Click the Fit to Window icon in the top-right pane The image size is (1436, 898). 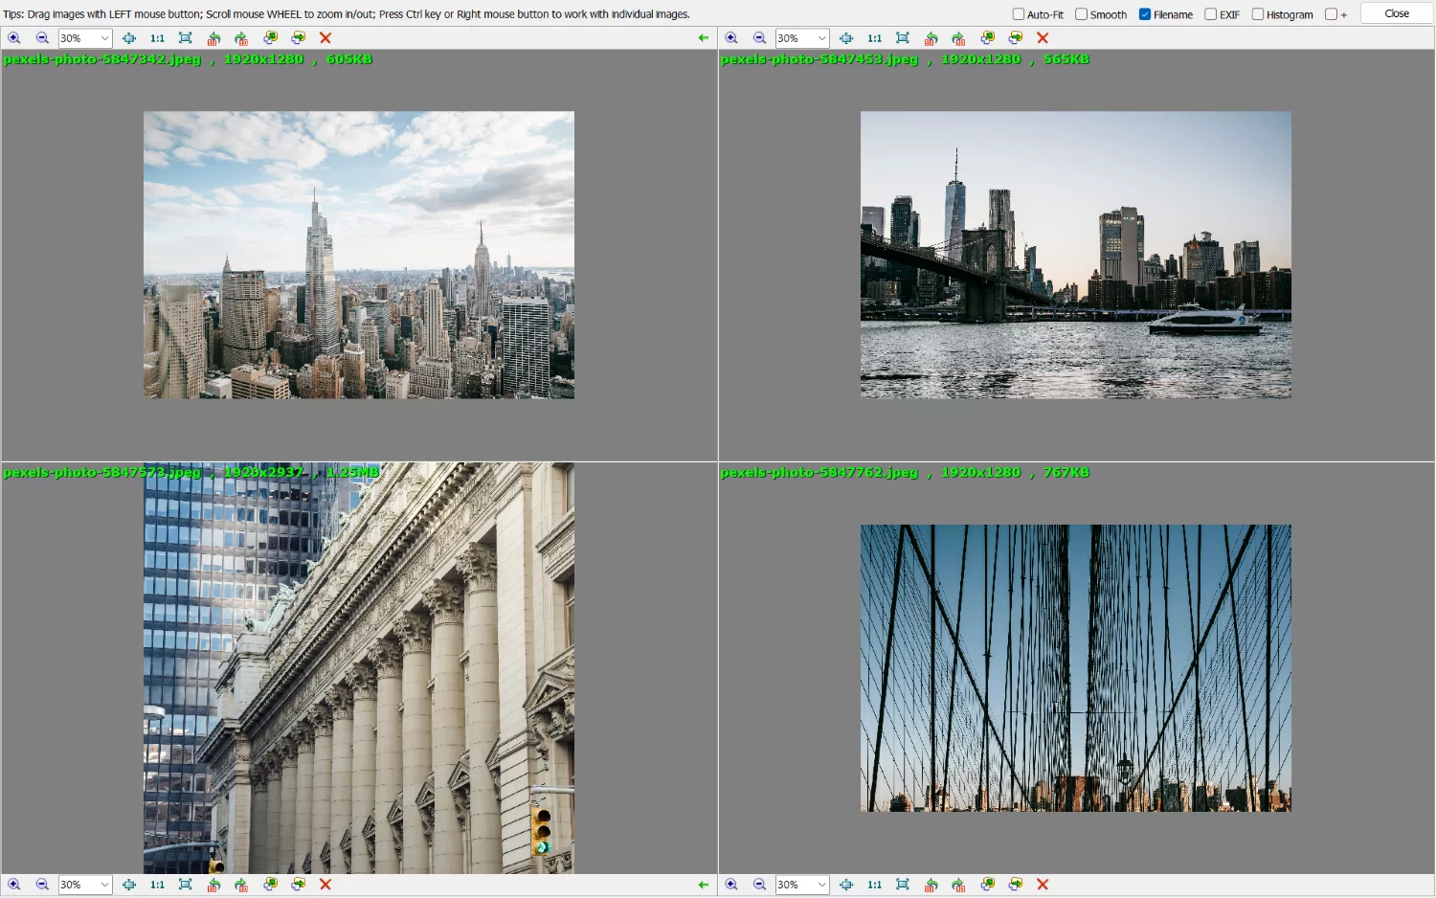coord(902,37)
